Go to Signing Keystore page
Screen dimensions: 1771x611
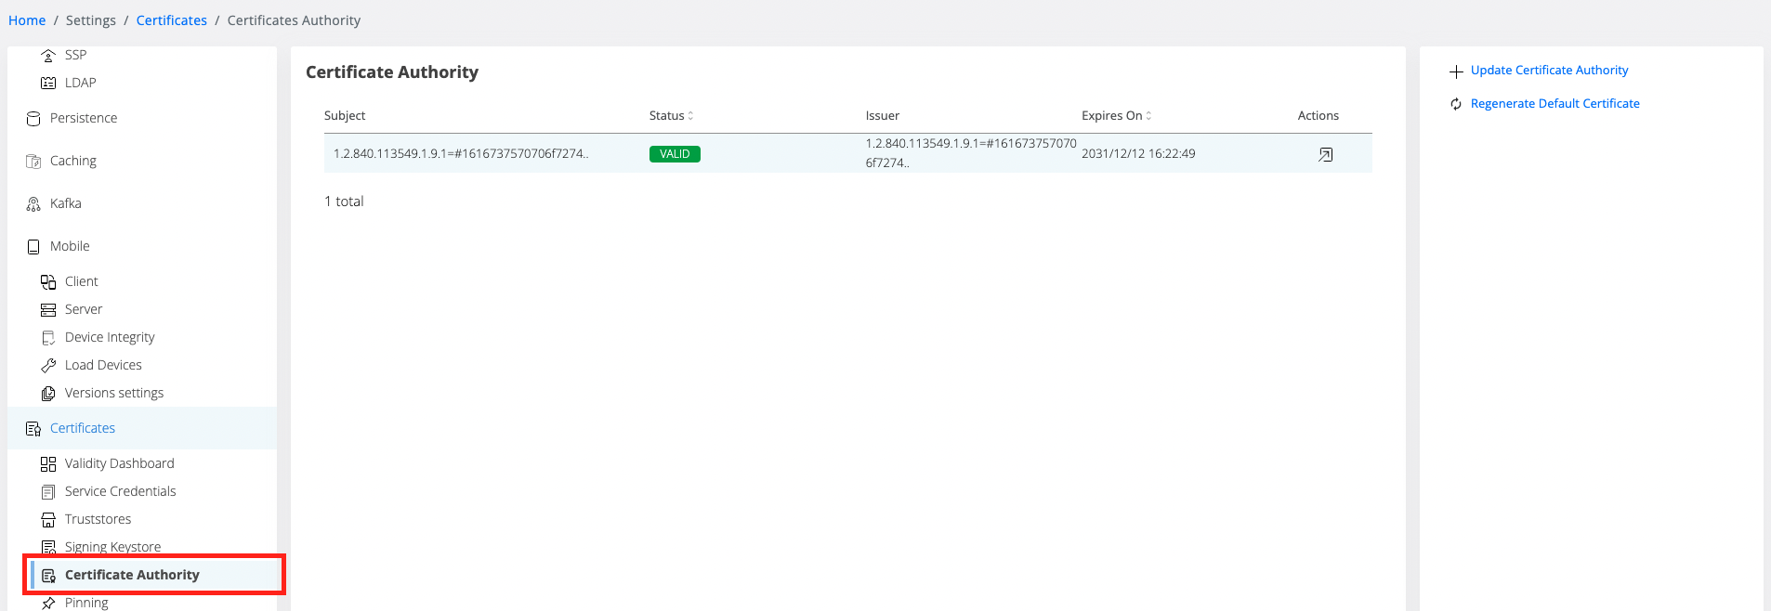[112, 547]
